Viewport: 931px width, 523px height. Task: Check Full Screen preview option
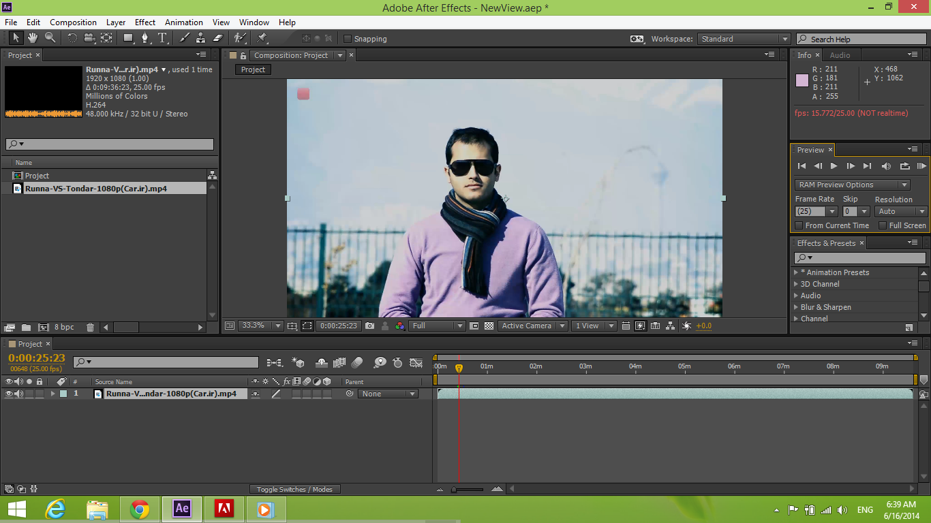click(883, 225)
